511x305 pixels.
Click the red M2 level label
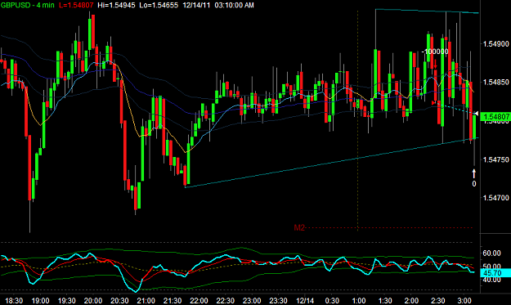[299, 228]
